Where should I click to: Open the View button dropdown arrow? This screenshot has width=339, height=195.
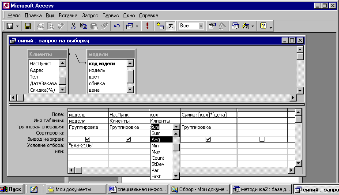[17, 26]
